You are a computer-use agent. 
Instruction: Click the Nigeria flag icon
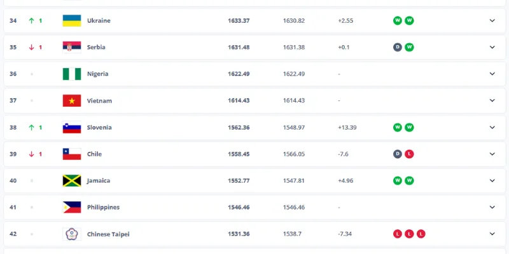pos(71,74)
